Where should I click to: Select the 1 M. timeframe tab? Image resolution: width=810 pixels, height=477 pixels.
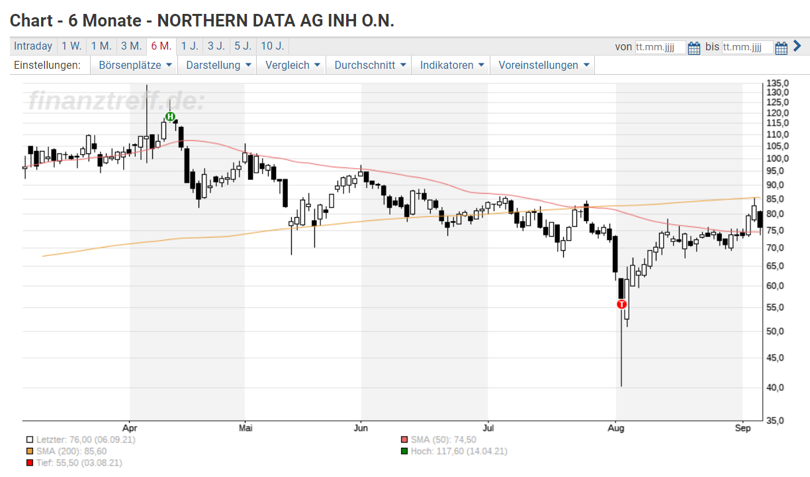(x=101, y=46)
